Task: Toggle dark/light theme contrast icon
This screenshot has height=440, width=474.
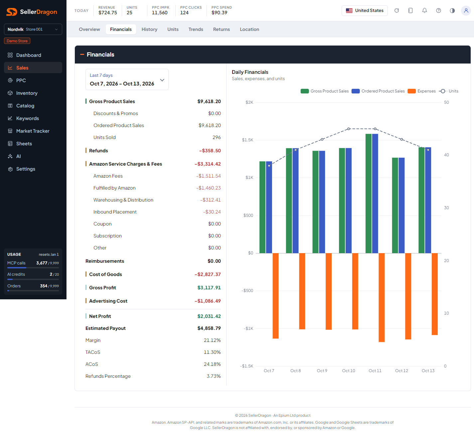Action: [x=452, y=11]
